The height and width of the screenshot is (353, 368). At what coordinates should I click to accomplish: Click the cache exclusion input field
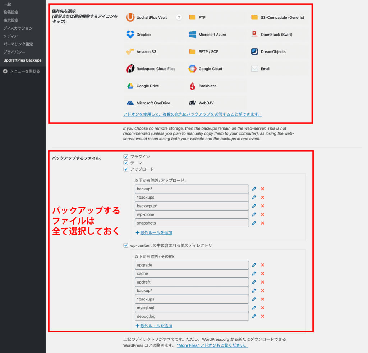point(192,273)
